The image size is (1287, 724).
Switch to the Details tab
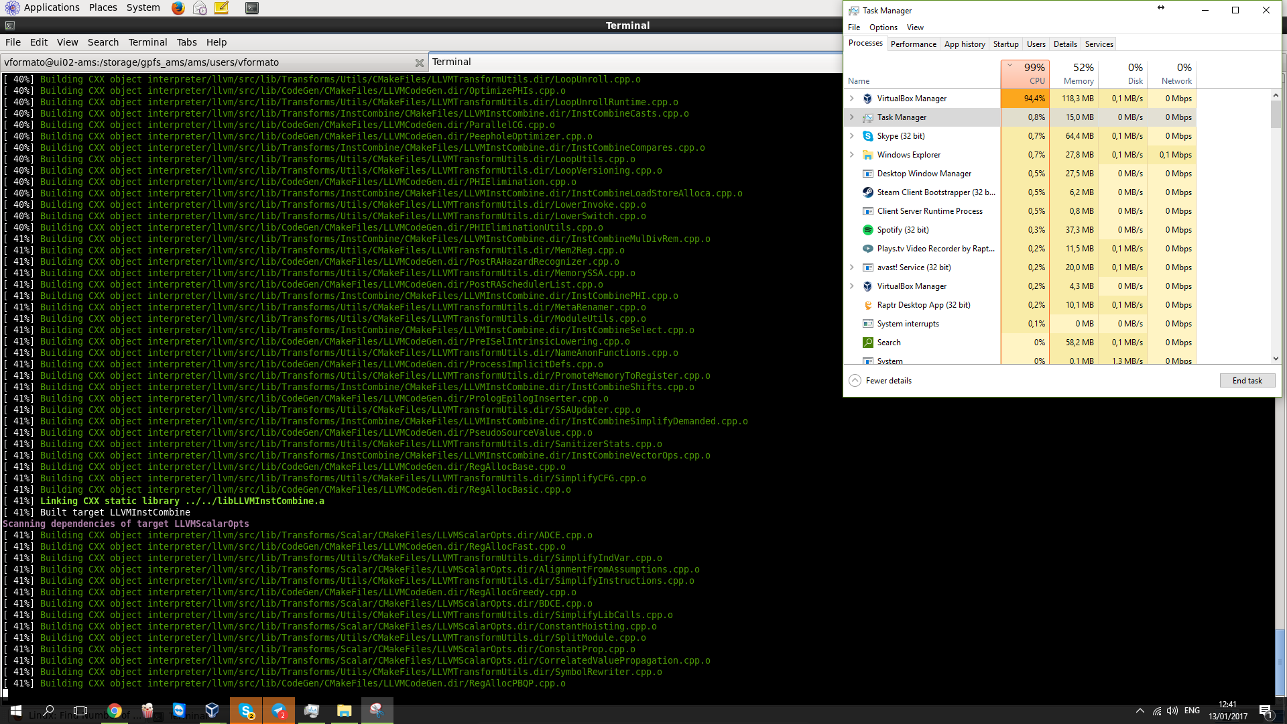point(1065,44)
